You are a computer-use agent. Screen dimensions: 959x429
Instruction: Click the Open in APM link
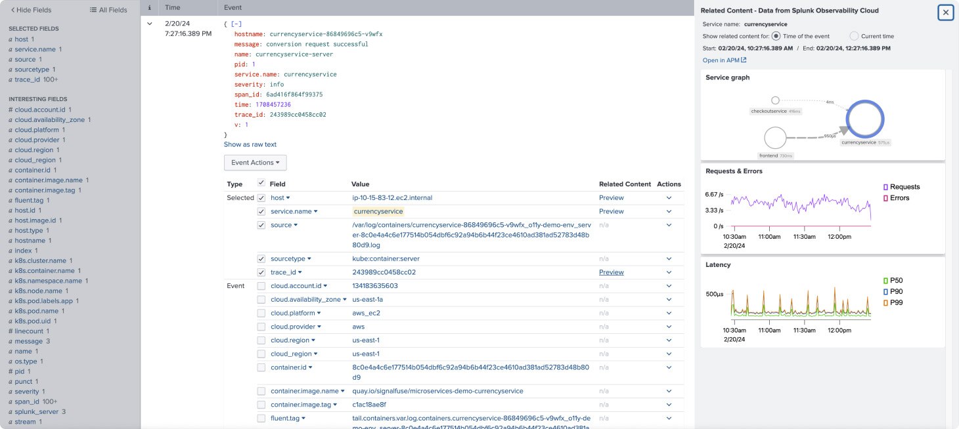[721, 60]
